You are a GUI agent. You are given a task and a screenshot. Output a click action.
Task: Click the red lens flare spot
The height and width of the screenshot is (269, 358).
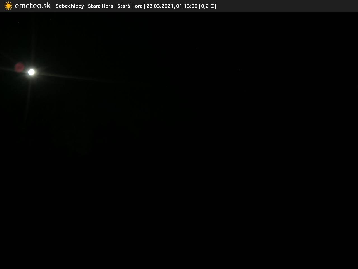20,67
